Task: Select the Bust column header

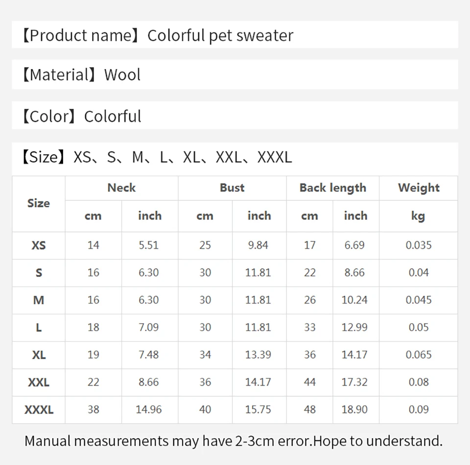Action: pos(232,188)
